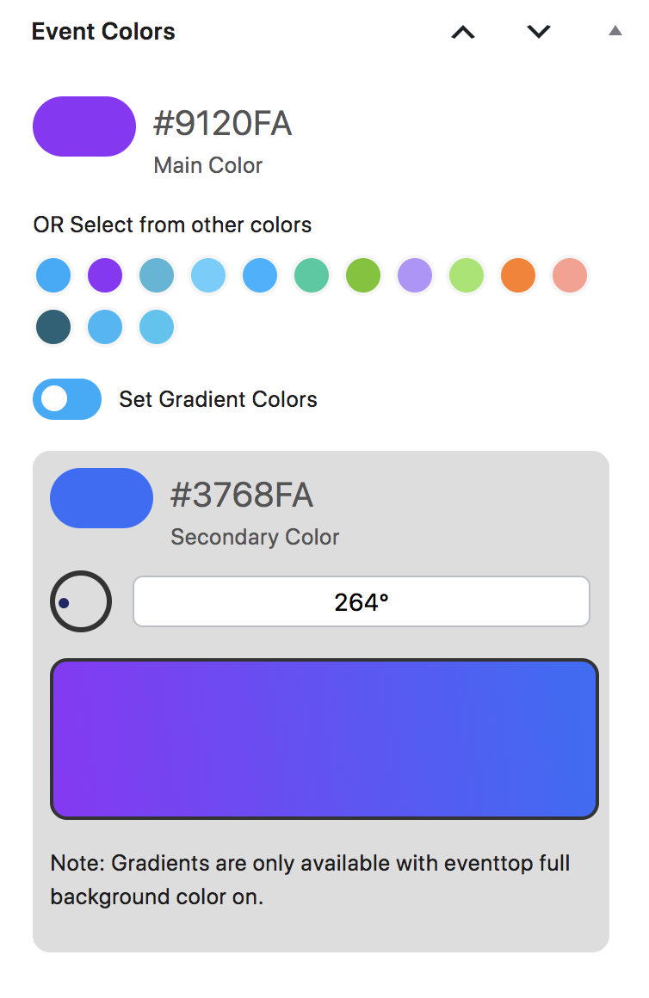Click the Event Colors panel heading
Screen dimensions: 649x998
[x=103, y=32]
